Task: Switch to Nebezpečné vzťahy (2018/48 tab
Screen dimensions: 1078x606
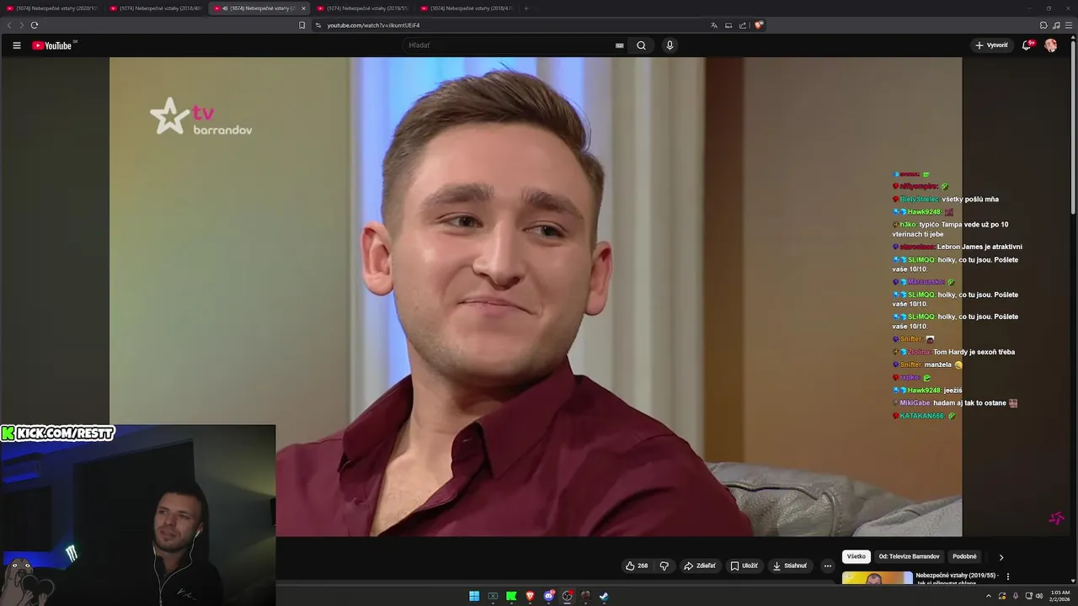Action: point(157,8)
